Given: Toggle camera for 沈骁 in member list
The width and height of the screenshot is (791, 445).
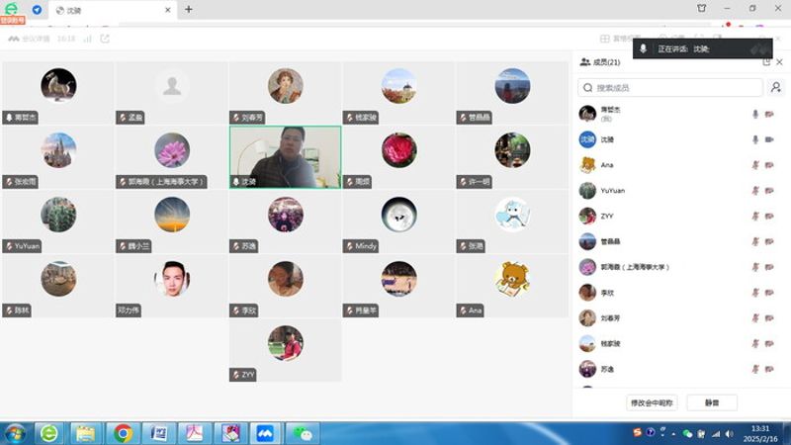Looking at the screenshot, I should pyautogui.click(x=769, y=139).
